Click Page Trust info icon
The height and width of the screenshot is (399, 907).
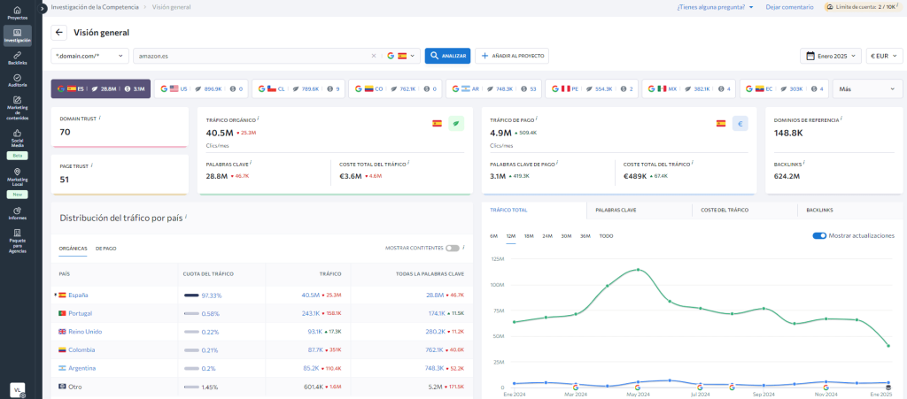pyautogui.click(x=91, y=165)
